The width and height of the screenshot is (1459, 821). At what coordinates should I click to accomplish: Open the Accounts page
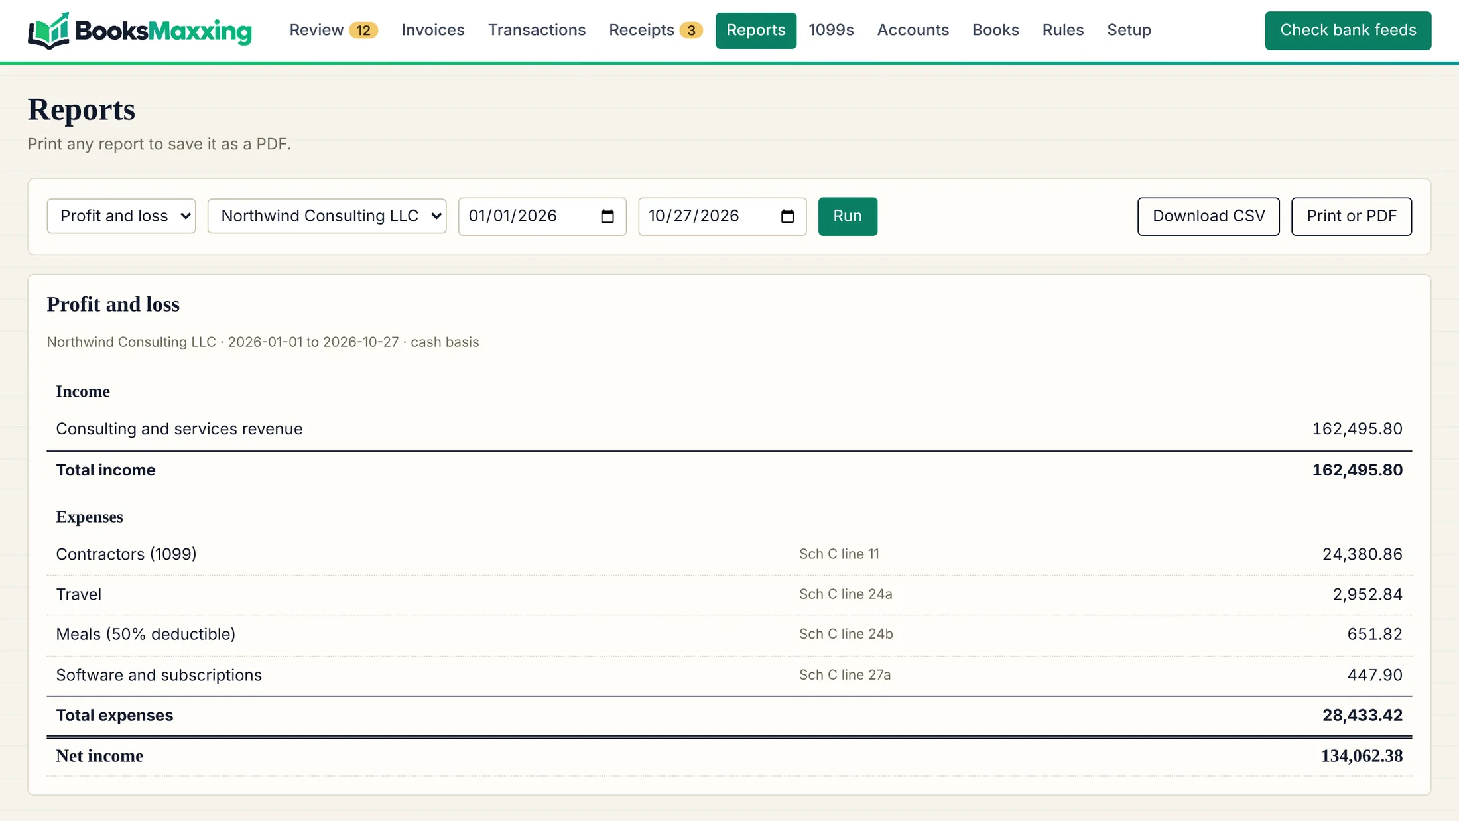pyautogui.click(x=913, y=31)
